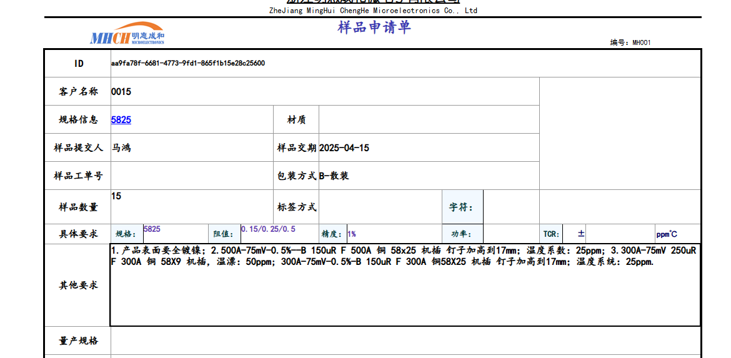Select the empty 样品工单号 value field
Image resolution: width=731 pixels, height=358 pixels.
point(192,176)
